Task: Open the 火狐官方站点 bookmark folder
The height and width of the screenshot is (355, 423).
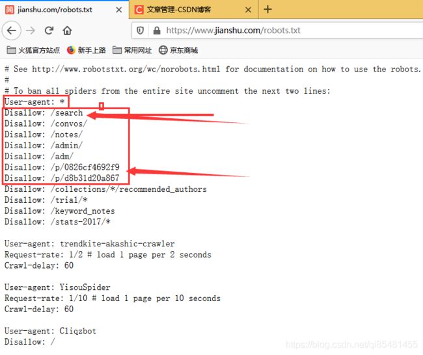Action: tap(33, 50)
